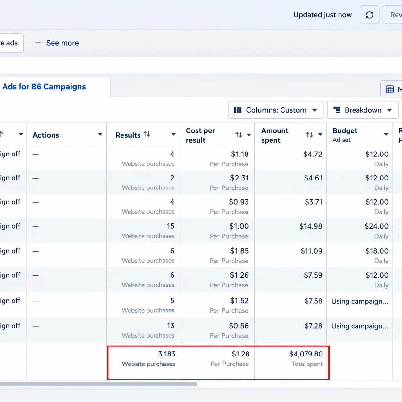The image size is (402, 402).
Task: Sort by the Cost per result arrows icon
Action: pos(239,135)
